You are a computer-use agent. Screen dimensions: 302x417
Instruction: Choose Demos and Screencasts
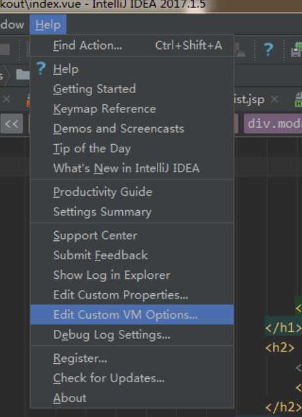click(x=132, y=129)
